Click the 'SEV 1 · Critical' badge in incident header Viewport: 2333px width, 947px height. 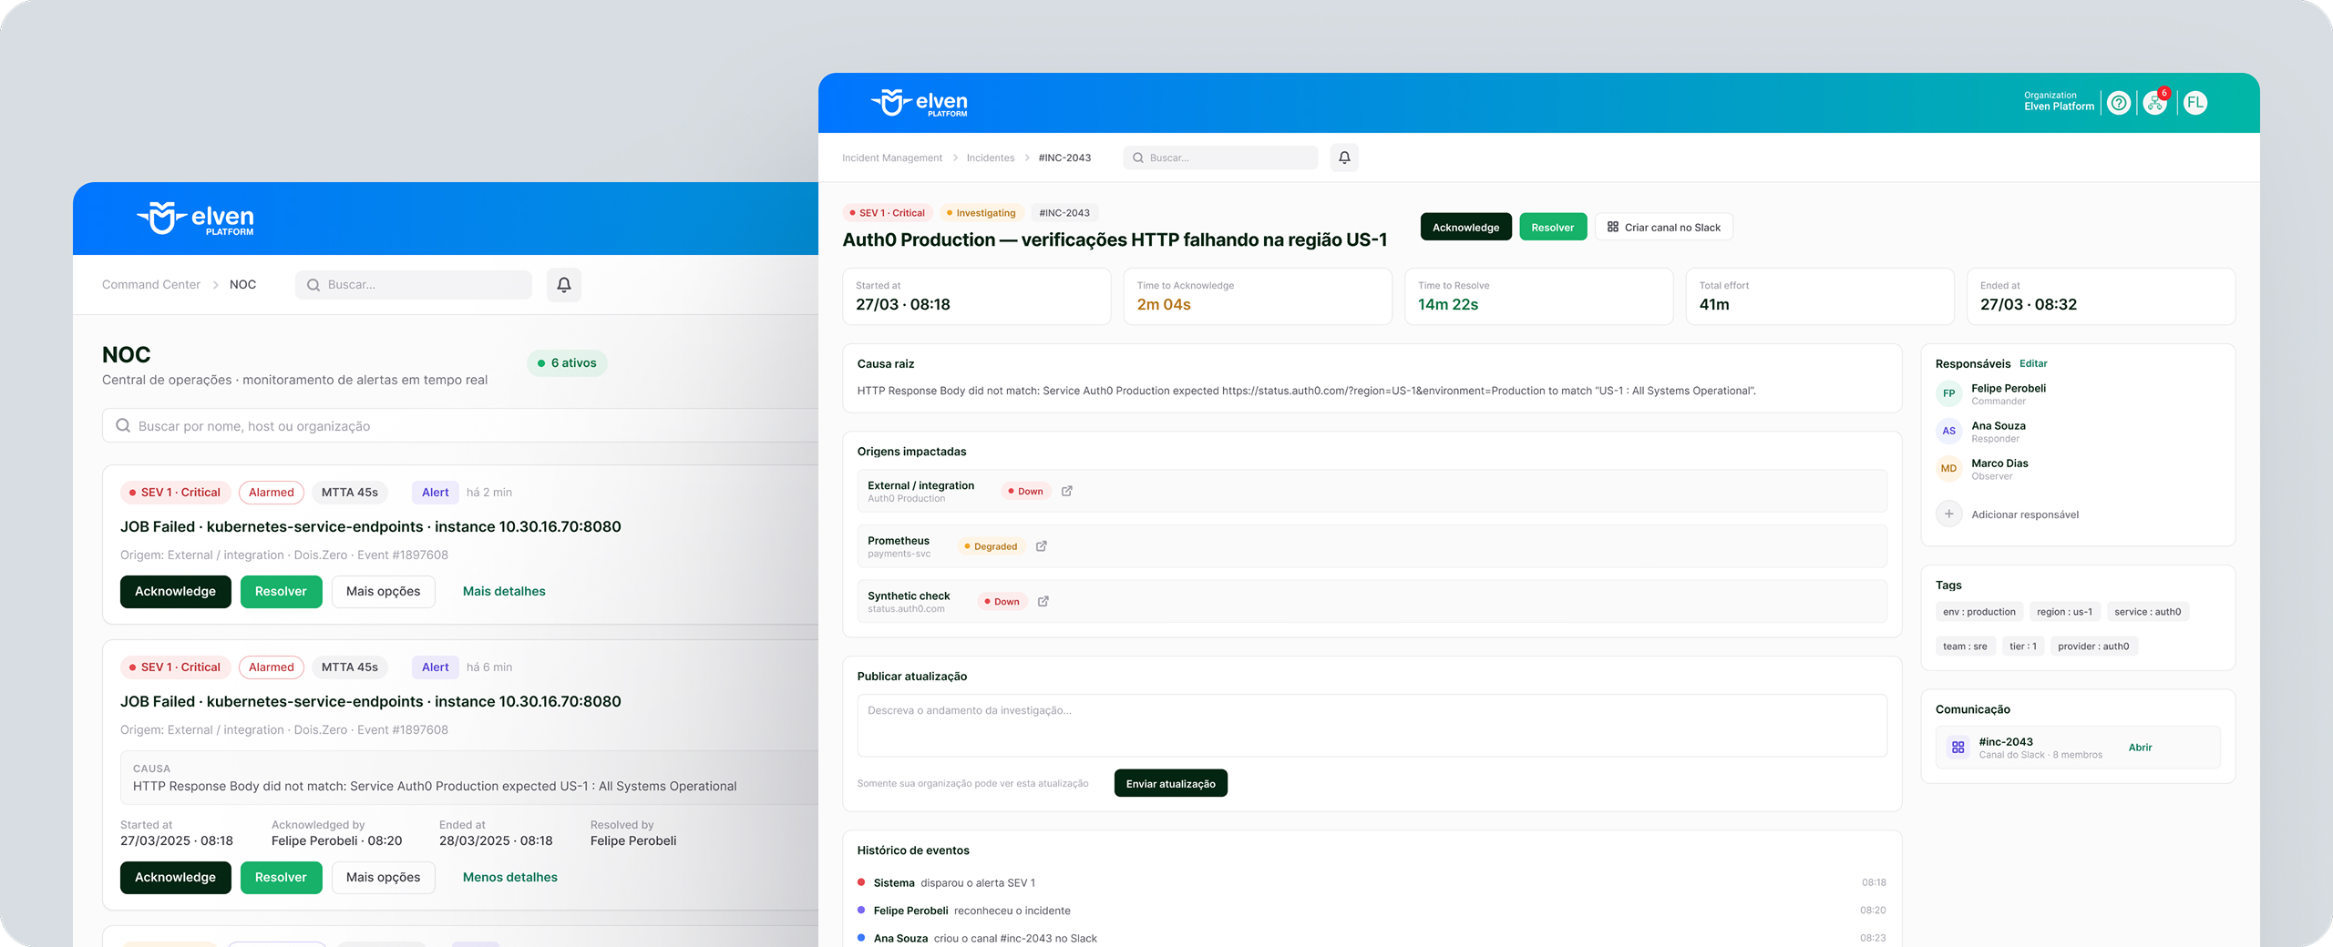click(x=887, y=213)
